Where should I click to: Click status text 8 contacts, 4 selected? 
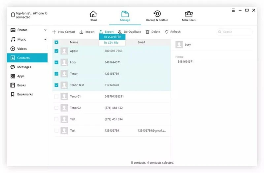[152, 163]
